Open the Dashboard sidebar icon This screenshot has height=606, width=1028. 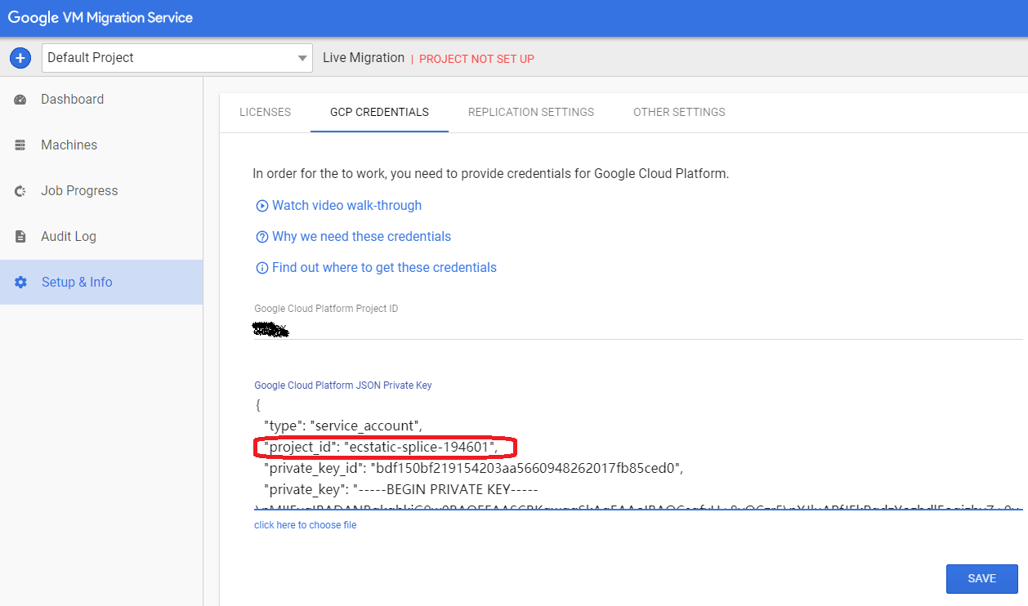19,99
